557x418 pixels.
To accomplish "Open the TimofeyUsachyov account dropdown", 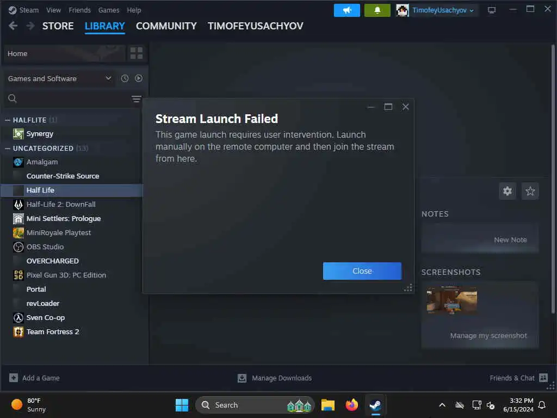I will pos(443,10).
